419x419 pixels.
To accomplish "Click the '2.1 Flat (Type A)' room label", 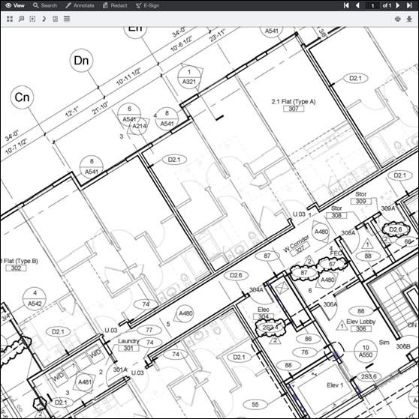I will [294, 101].
